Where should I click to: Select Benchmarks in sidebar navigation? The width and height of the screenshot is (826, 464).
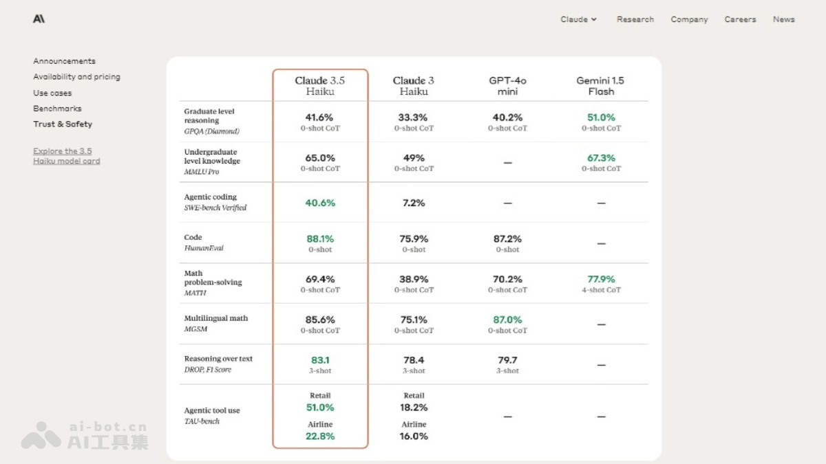coord(57,109)
